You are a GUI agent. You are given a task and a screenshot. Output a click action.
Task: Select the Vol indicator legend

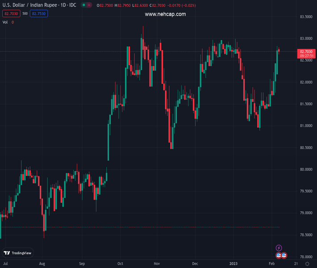pyautogui.click(x=5, y=22)
